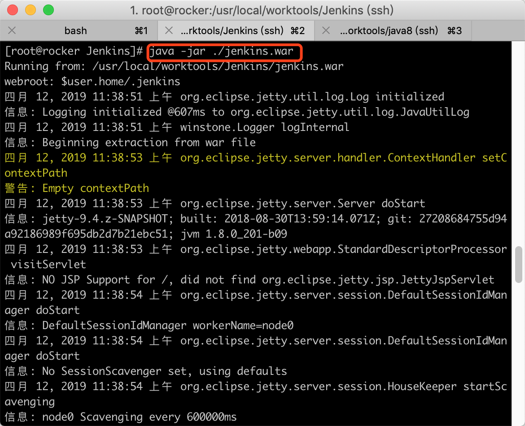Click the terminal vertical scrollbar thumb
525x426 pixels.
(519, 265)
